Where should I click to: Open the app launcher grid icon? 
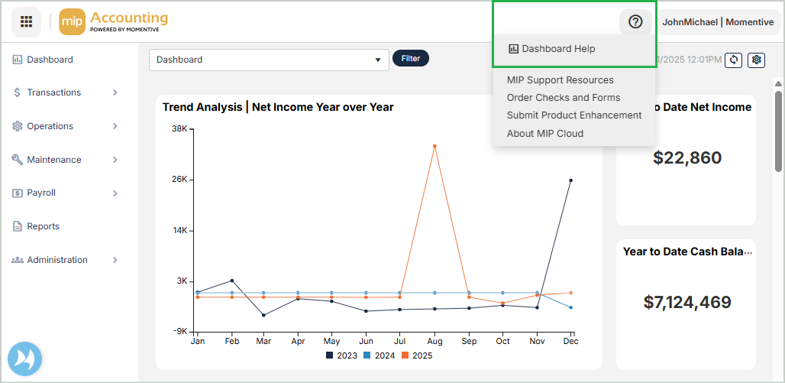tap(26, 22)
